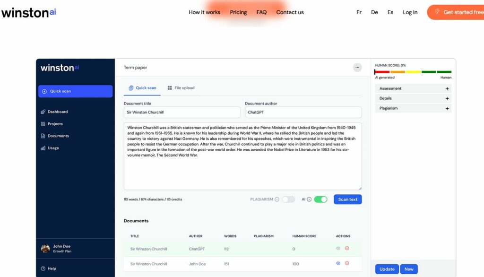This screenshot has height=277, width=484.
Task: Click the text area resize handle
Action: pos(360,188)
